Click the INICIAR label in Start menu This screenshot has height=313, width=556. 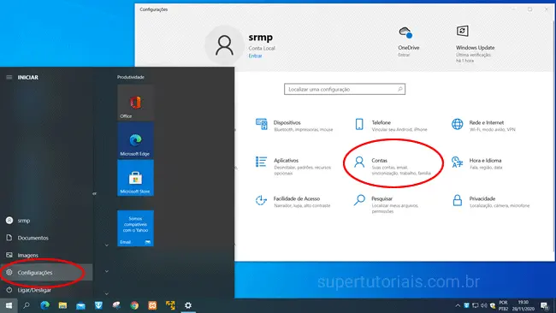click(28, 77)
